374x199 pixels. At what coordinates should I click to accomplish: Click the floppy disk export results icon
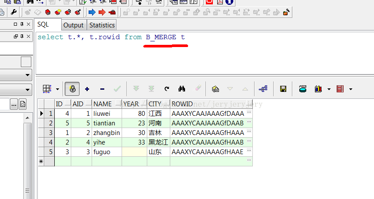(x=283, y=89)
